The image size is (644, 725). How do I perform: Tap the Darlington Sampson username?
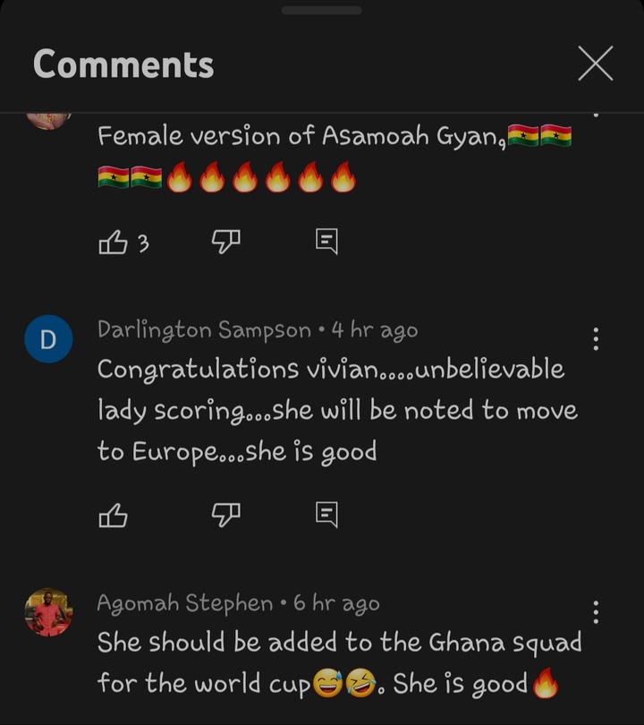(x=204, y=330)
